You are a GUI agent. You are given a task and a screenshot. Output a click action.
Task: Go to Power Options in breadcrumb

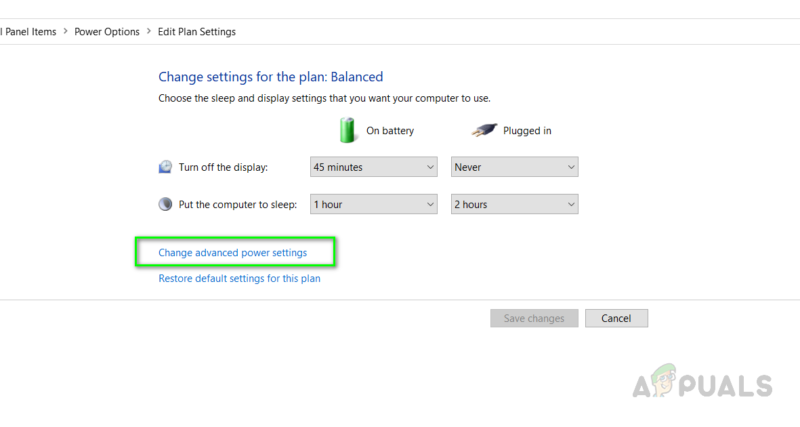(107, 32)
